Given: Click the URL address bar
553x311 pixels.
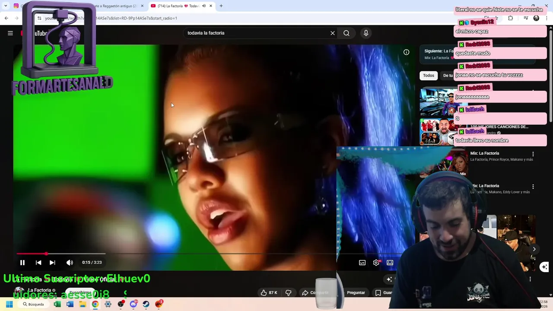Looking at the screenshot, I should click(259, 18).
